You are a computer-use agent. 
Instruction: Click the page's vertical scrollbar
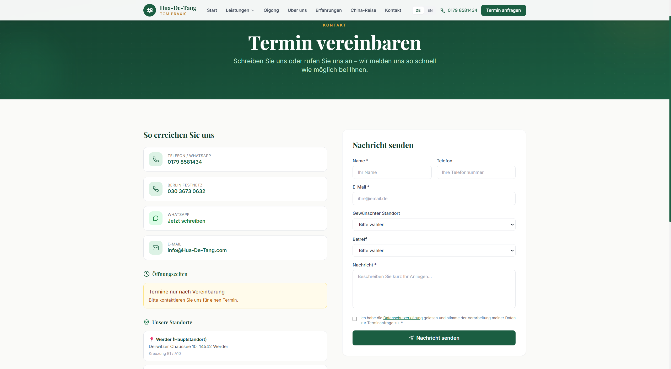point(670,118)
